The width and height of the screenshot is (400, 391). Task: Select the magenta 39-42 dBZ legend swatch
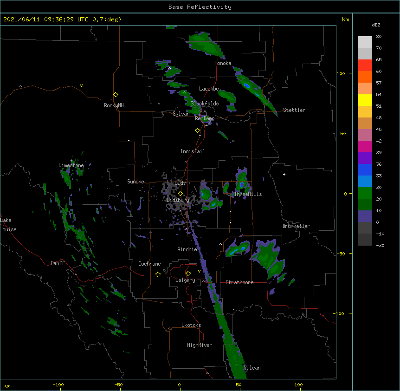coord(365,147)
